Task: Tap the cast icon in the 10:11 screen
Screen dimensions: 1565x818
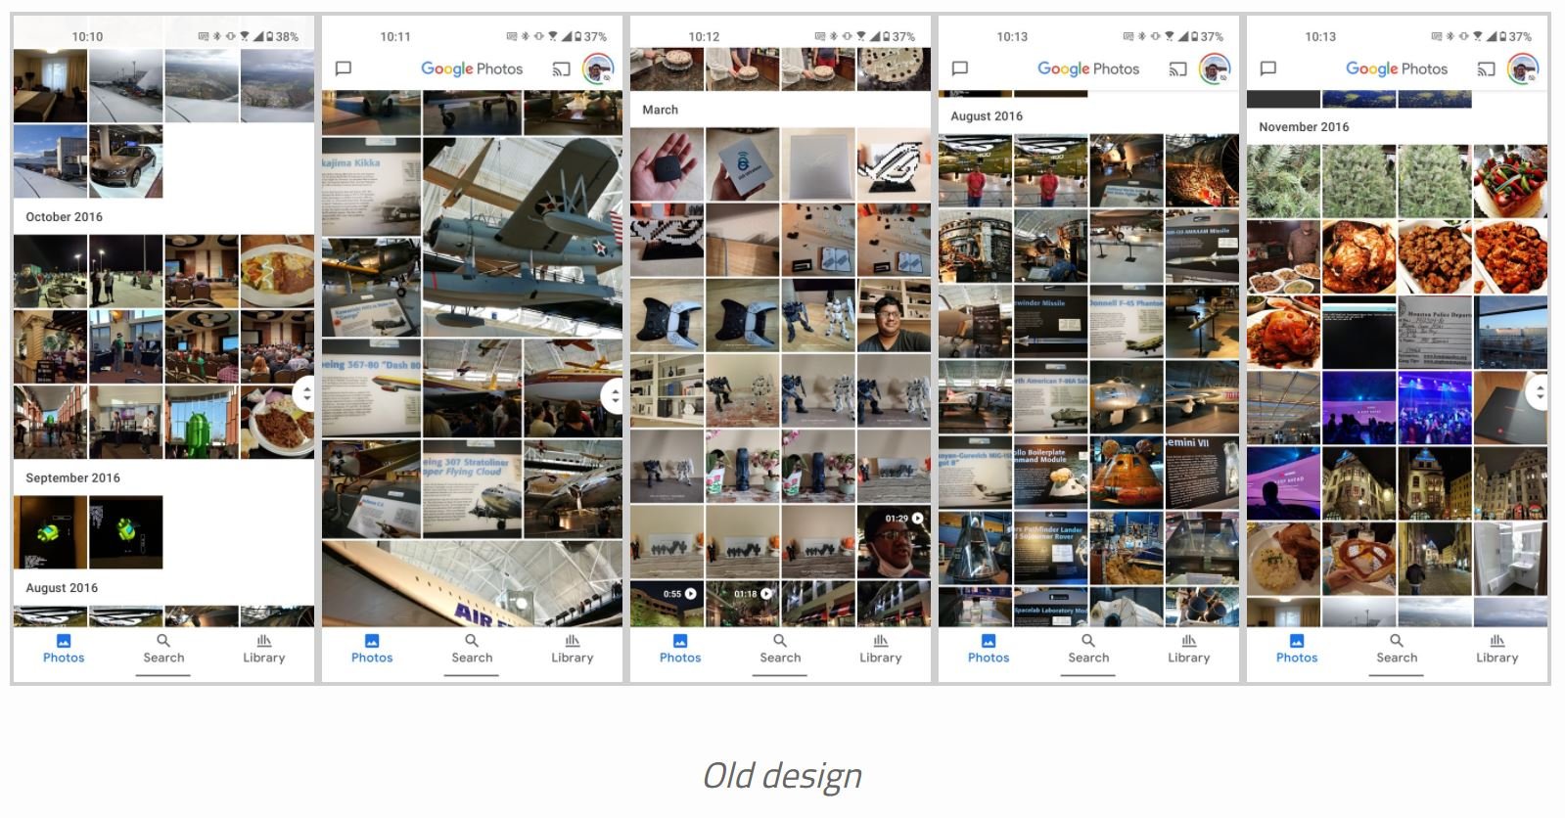Action: (561, 68)
